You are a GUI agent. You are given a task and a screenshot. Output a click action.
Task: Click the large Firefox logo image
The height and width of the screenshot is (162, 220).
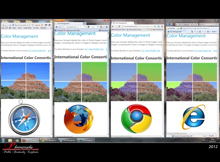point(78,119)
